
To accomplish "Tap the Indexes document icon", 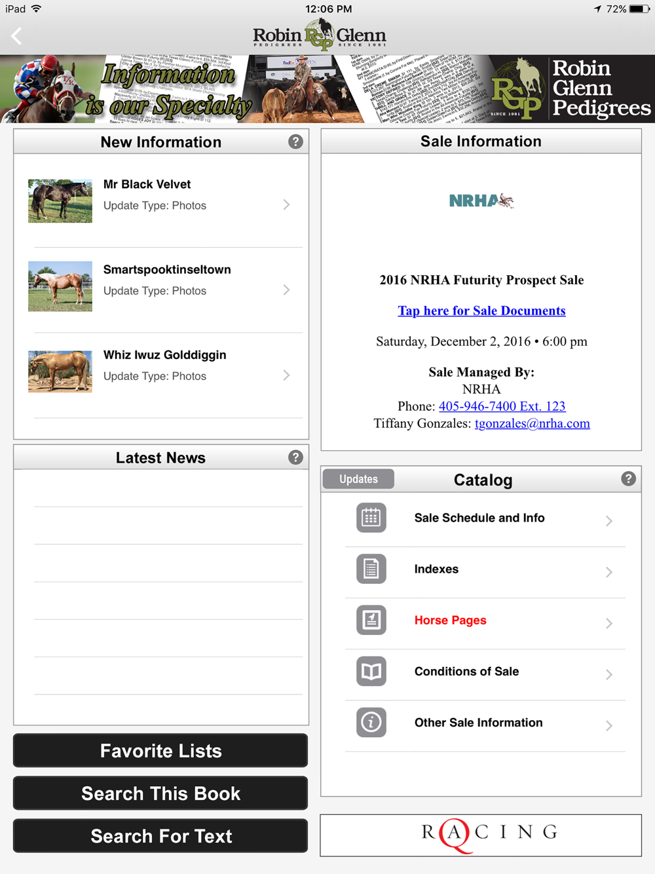I will 371,569.
